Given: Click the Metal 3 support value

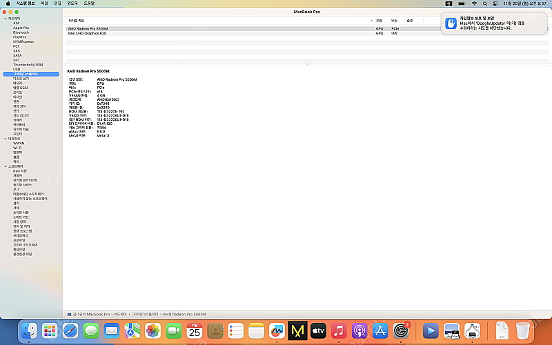Looking at the screenshot, I should click(103, 135).
